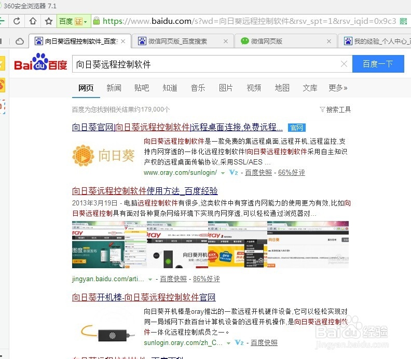Open 向日葵开机棒 官网 result title
The height and width of the screenshot is (359, 411).
coord(144,297)
